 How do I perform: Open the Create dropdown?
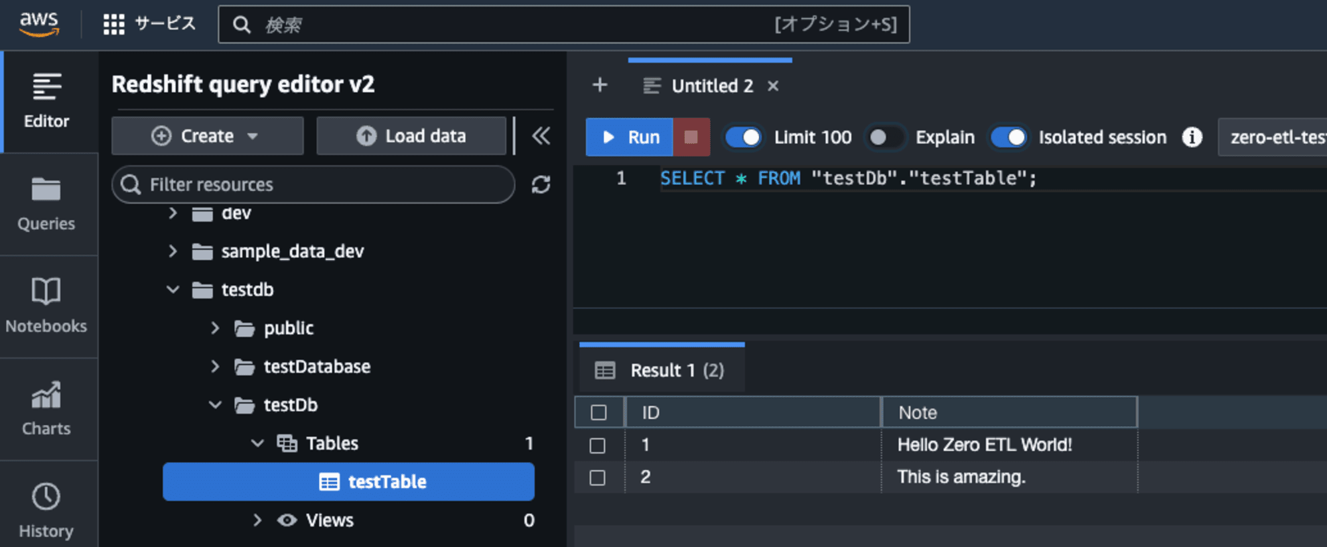pos(207,136)
